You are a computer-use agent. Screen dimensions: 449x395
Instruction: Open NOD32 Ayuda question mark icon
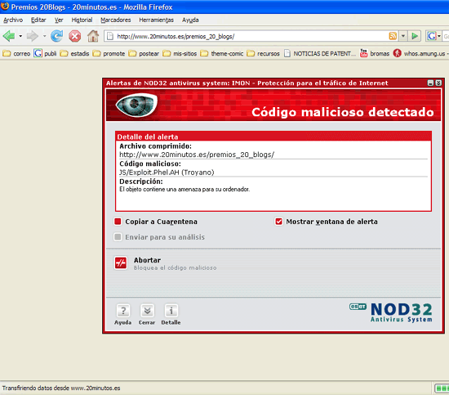(x=123, y=311)
